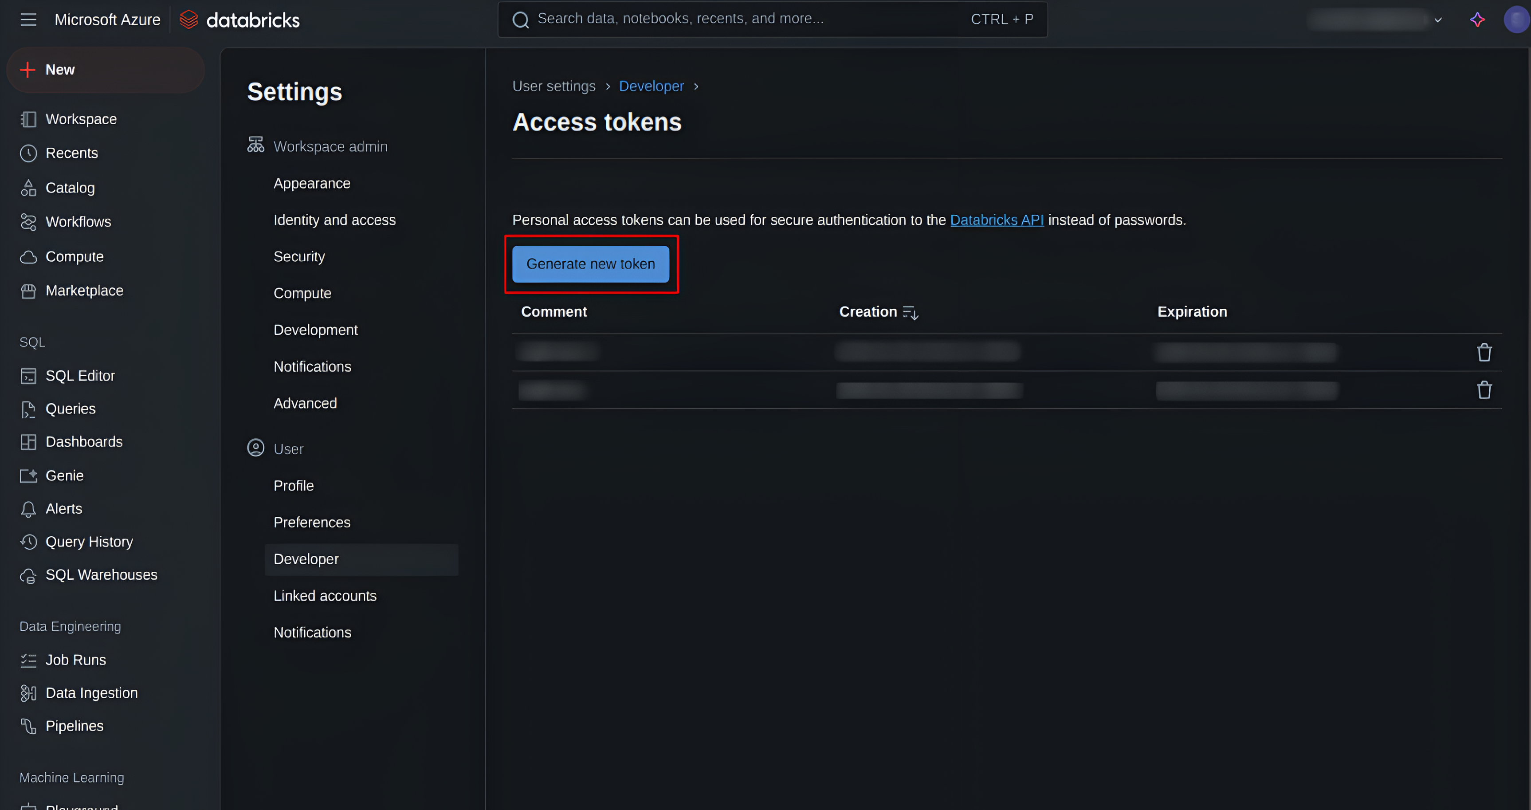The height and width of the screenshot is (810, 1531).
Task: Click the User settings breadcrumb
Action: [554, 86]
